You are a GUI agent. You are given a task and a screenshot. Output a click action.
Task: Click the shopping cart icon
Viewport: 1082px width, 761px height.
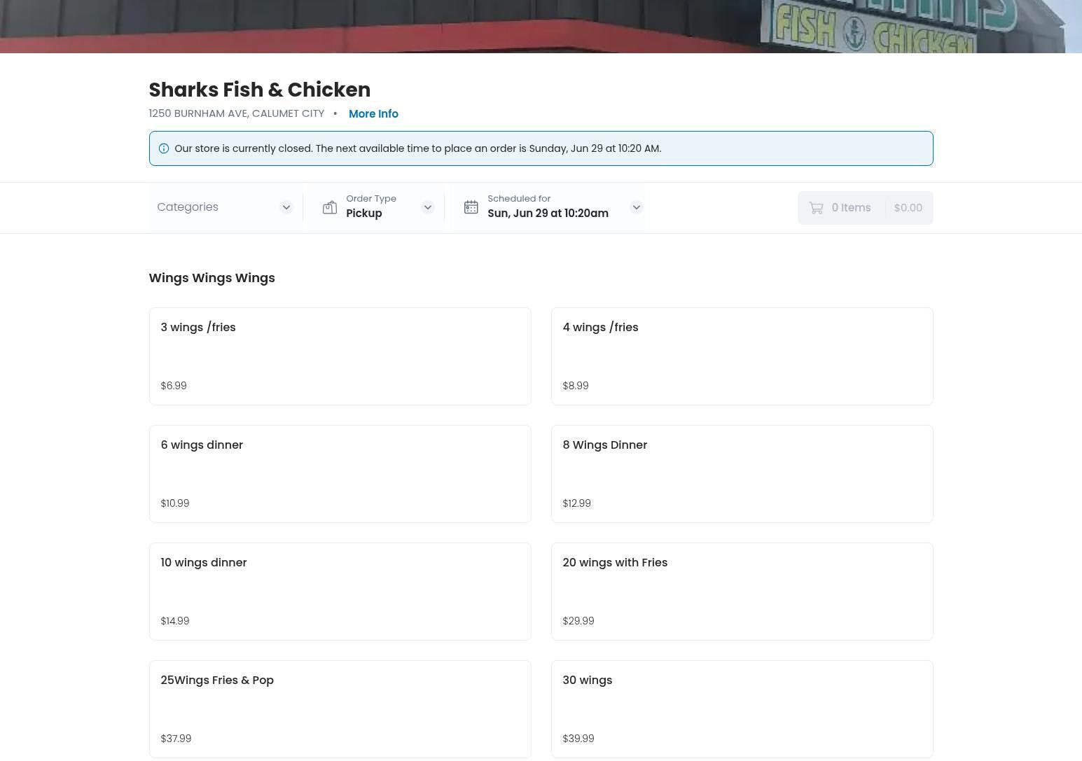(x=816, y=208)
